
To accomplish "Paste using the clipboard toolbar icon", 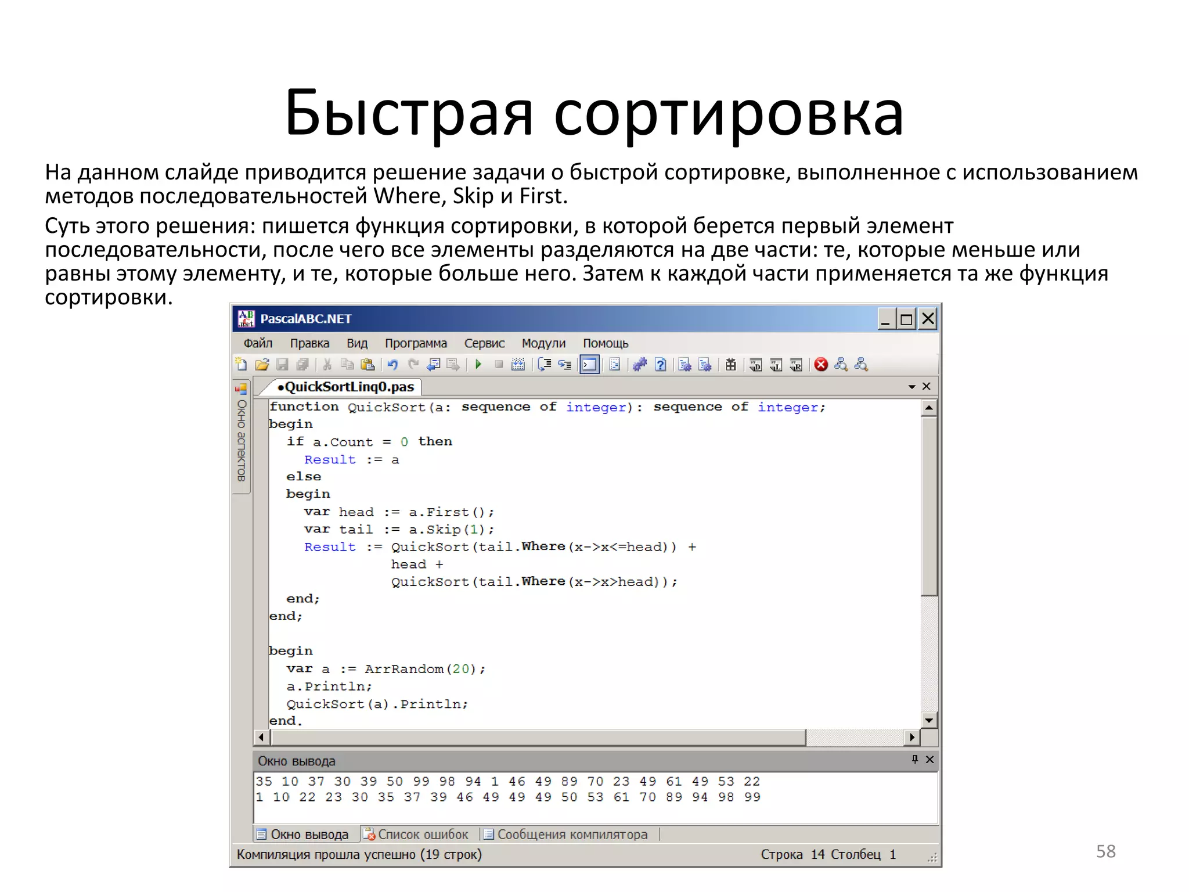I will [x=367, y=365].
